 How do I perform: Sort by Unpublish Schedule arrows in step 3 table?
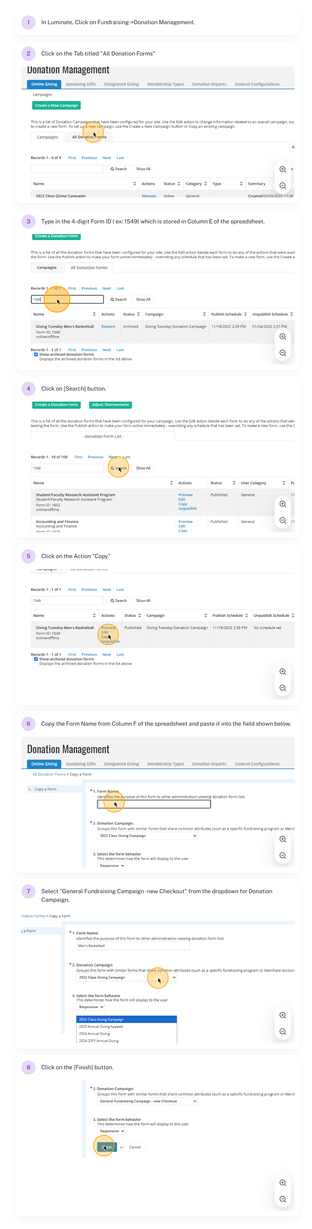tap(291, 314)
